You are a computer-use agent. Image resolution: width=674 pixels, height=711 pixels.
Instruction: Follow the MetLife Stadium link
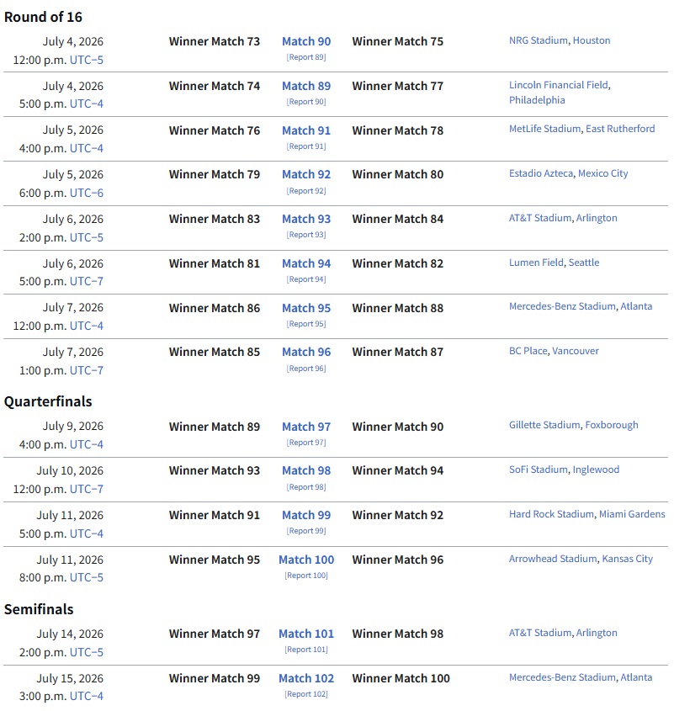(544, 129)
